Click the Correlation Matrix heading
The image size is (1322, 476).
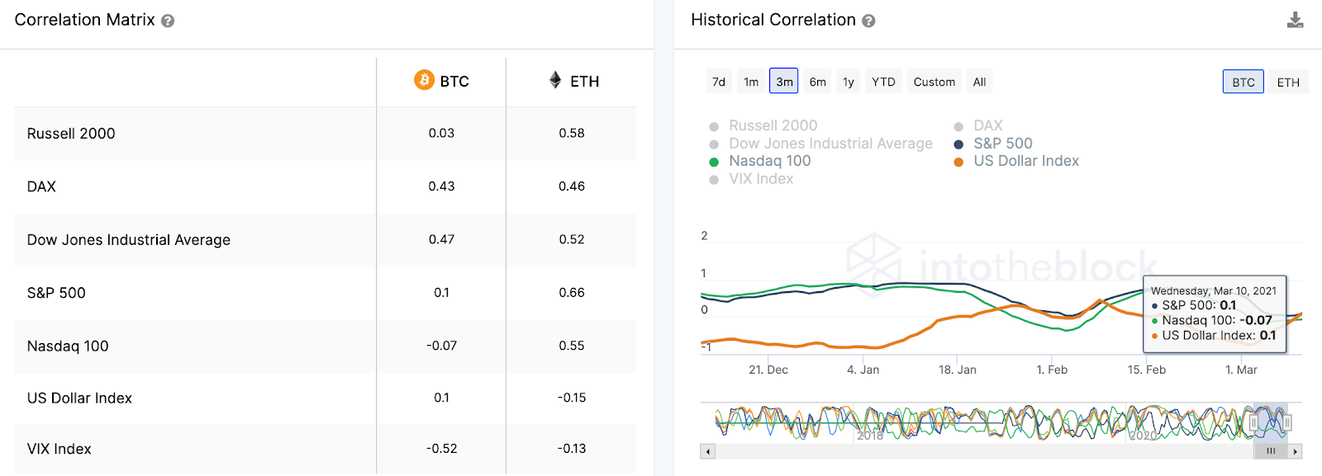click(84, 20)
